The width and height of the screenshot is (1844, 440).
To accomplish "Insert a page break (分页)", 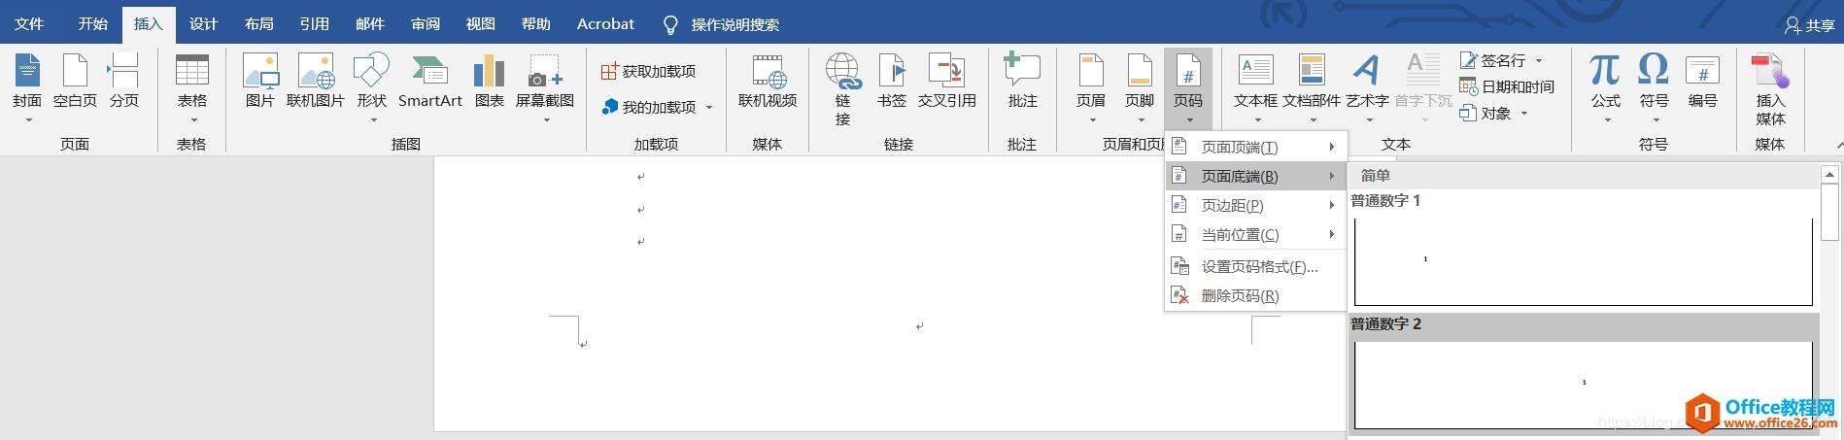I will point(123,82).
